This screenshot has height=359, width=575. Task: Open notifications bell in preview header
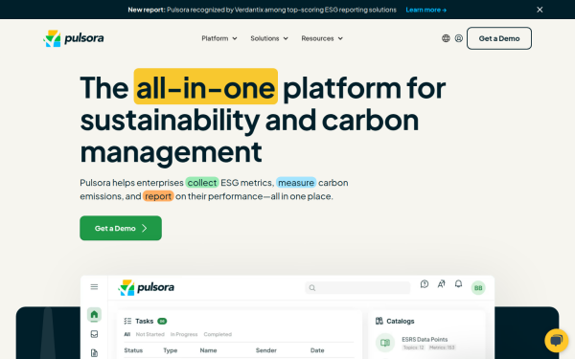pyautogui.click(x=458, y=284)
